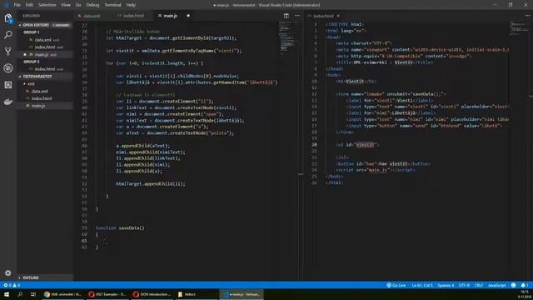The image size is (533, 300).
Task: Click the Ln 61, Col 5 cursor position
Action: pos(422,285)
